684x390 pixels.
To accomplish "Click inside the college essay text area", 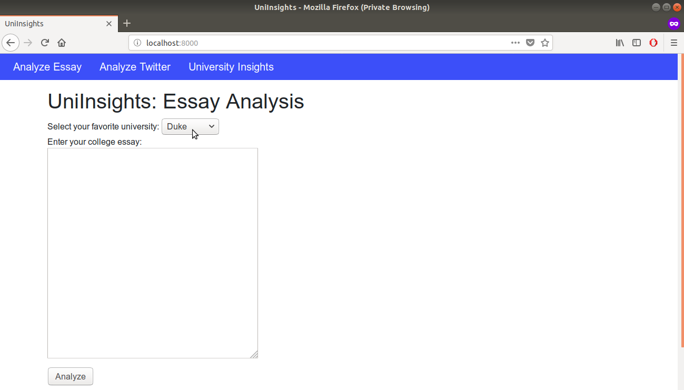I will 153,253.
